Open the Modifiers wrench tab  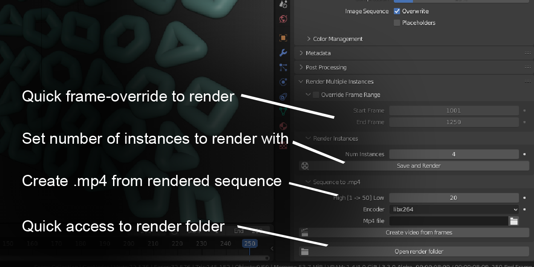[x=283, y=53]
